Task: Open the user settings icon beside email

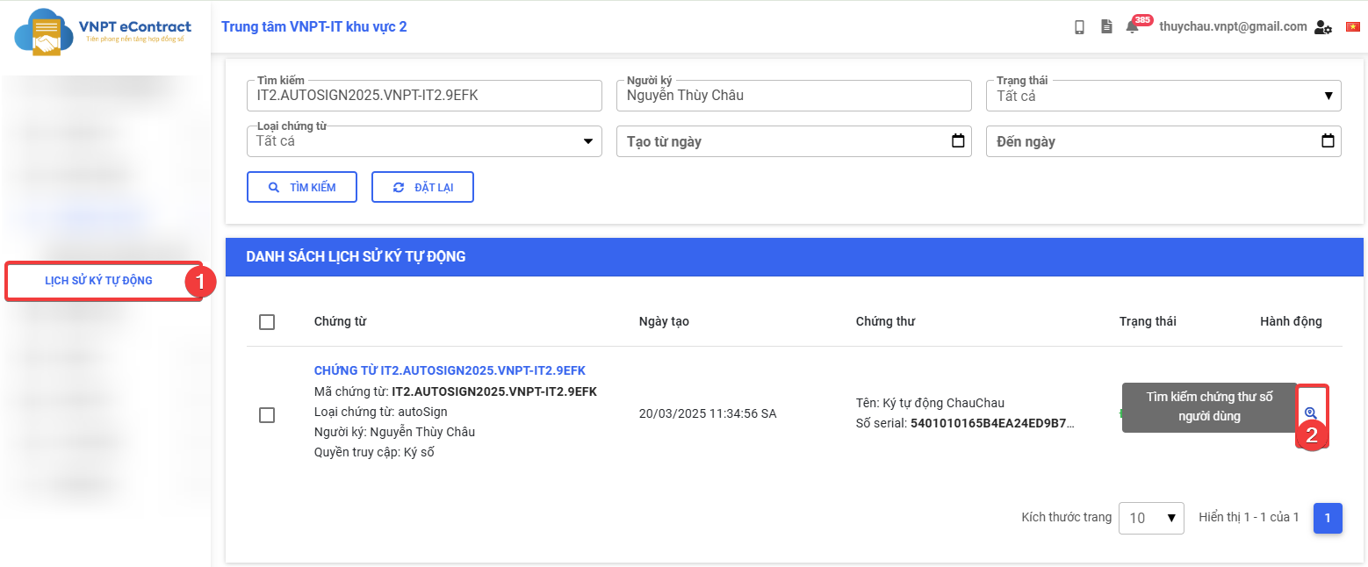Action: [1323, 27]
